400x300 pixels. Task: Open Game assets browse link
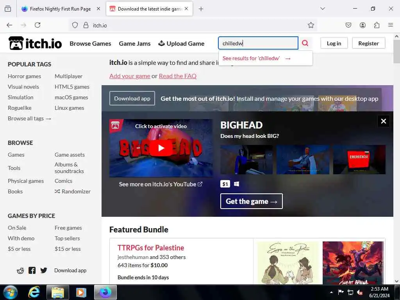click(70, 155)
